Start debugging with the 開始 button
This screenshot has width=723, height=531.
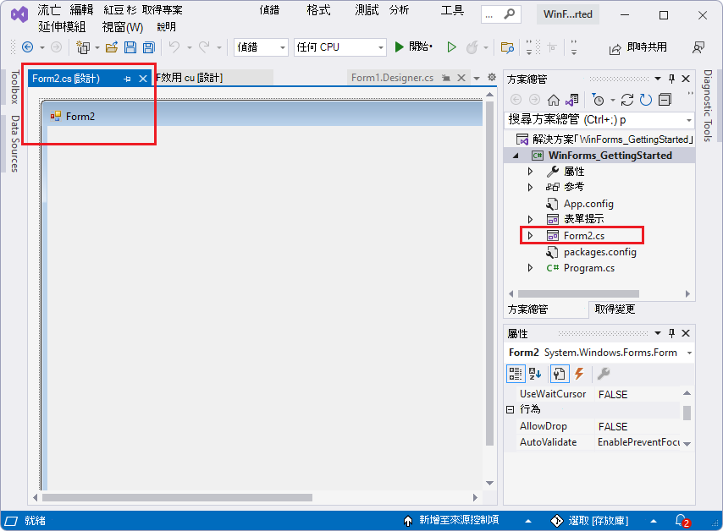(412, 47)
